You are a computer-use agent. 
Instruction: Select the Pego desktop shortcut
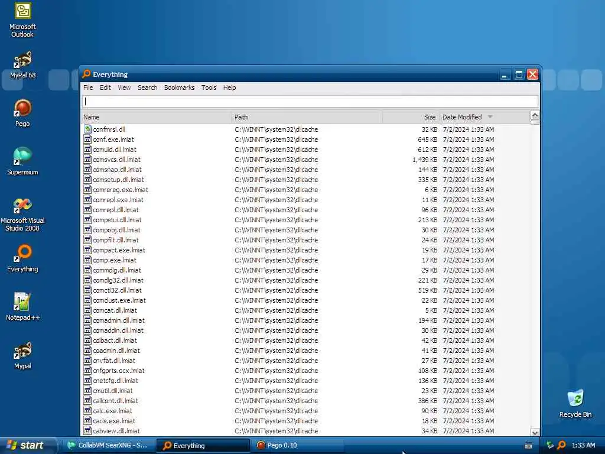pos(22,113)
